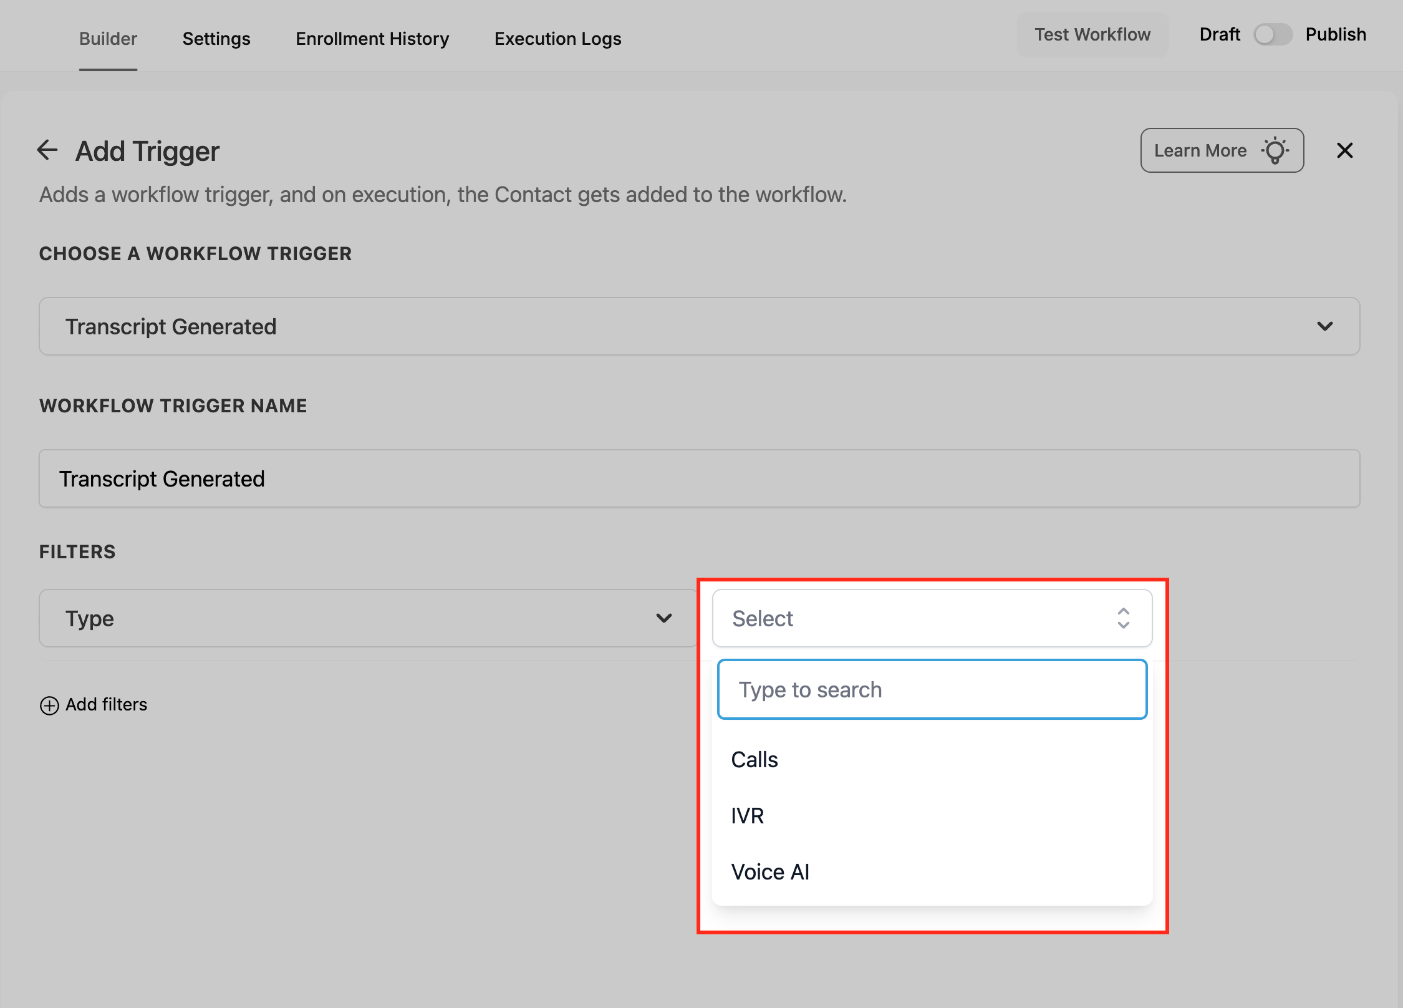Click the up-down arrows in the Select box
The height and width of the screenshot is (1008, 1403).
pos(1123,618)
